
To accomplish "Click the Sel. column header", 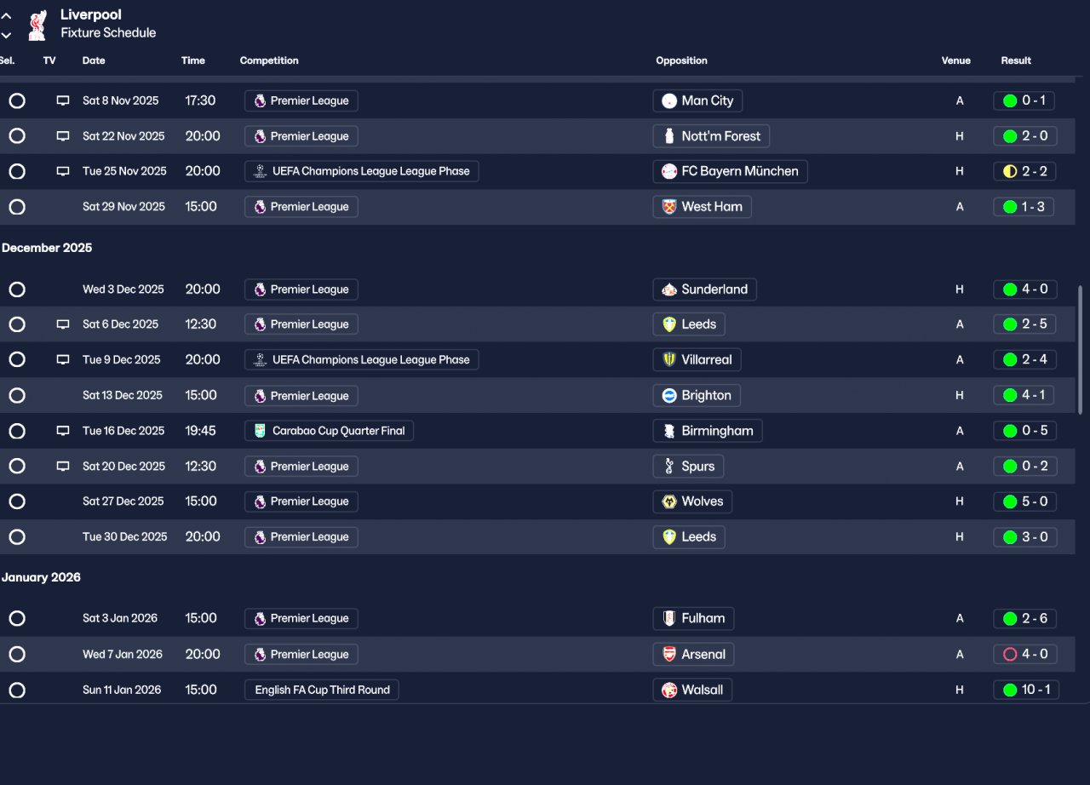I will 8,60.
